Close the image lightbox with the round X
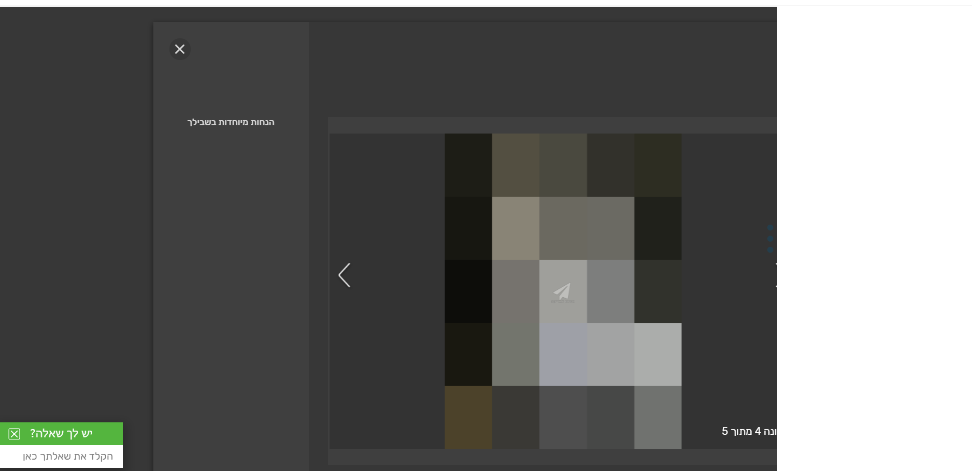The height and width of the screenshot is (471, 972). pos(180,49)
